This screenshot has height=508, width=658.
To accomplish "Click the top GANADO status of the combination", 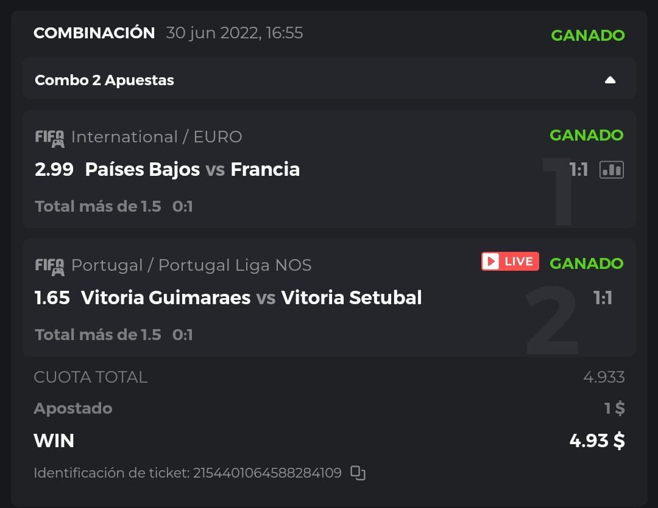I will pos(587,35).
